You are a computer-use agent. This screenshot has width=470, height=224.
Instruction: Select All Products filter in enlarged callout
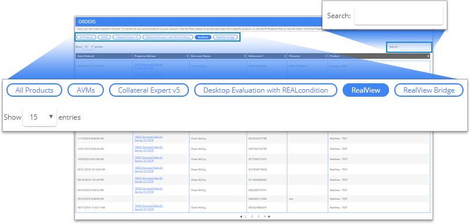34,90
